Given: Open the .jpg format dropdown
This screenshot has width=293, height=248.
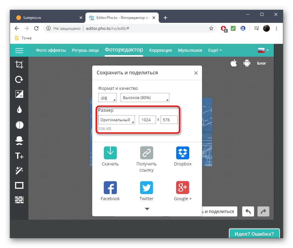Looking at the screenshot, I should (107, 97).
